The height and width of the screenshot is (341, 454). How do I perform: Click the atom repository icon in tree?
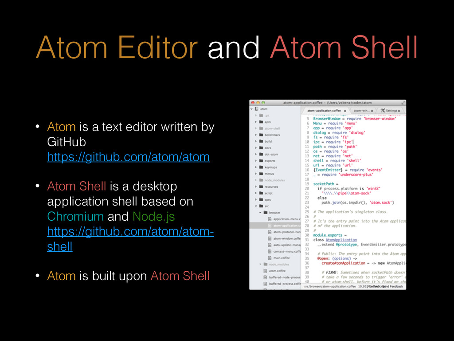[257, 109]
